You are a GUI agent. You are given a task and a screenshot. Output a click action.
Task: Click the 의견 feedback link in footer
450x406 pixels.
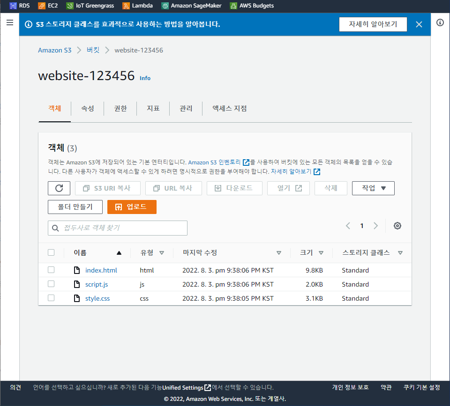[15, 387]
